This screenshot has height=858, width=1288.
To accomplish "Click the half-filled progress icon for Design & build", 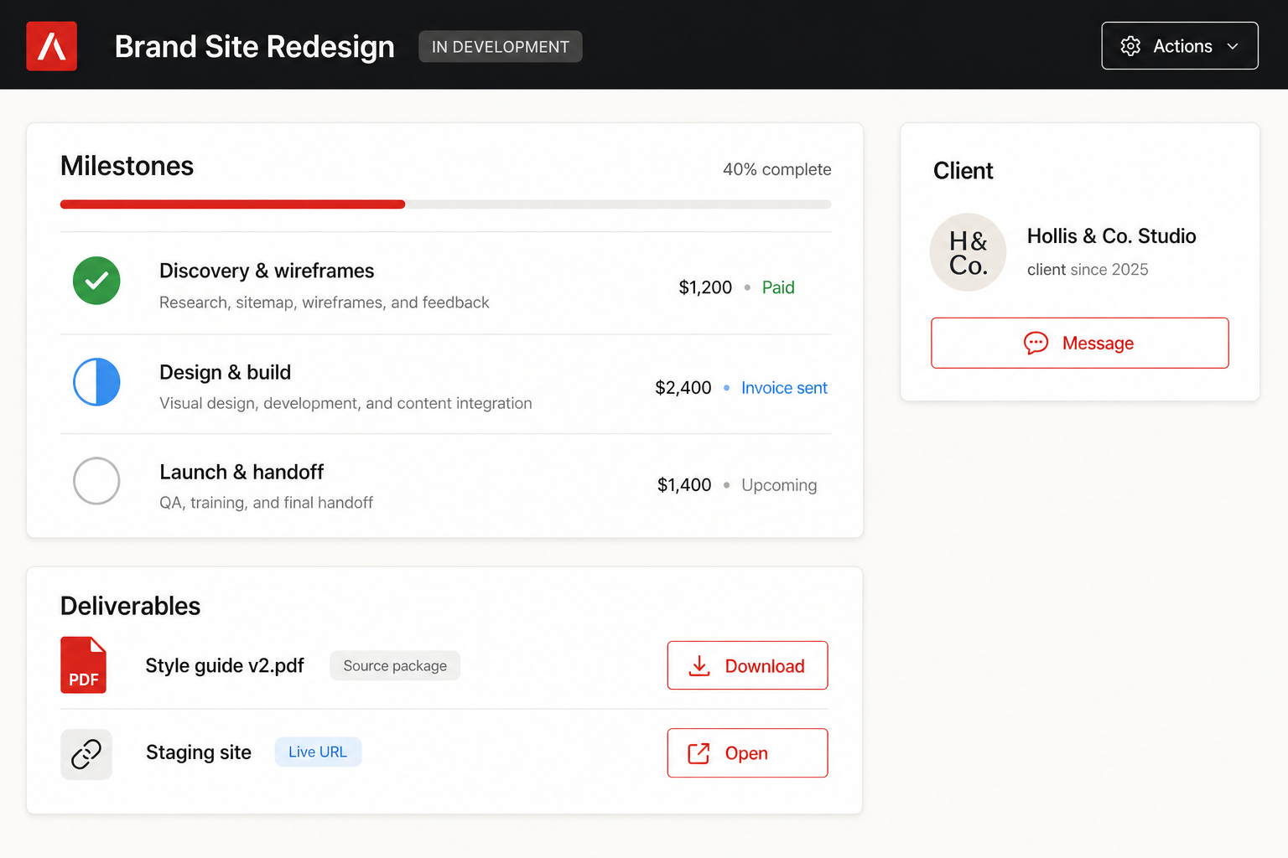I will [96, 382].
